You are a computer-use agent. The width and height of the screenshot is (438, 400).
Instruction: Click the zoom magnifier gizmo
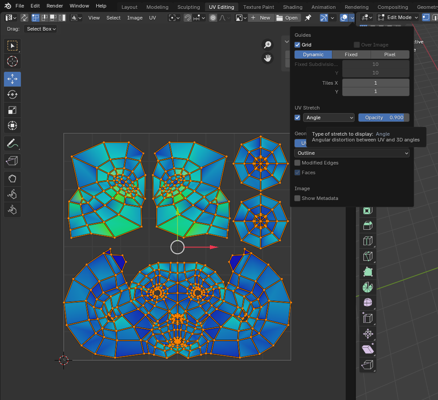pos(268,44)
